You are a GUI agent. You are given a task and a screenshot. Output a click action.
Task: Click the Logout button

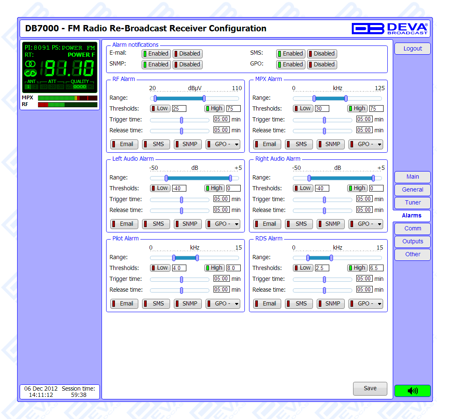coord(412,48)
